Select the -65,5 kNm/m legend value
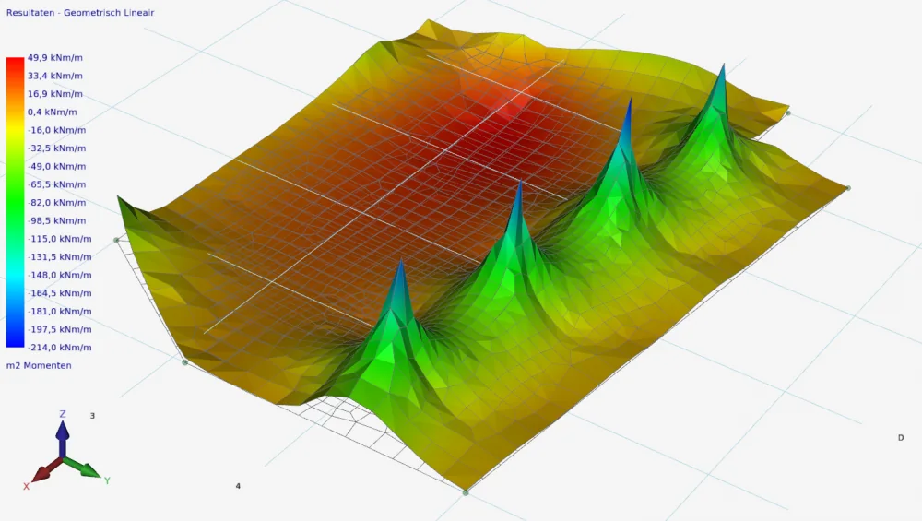922x521 pixels. click(56, 184)
